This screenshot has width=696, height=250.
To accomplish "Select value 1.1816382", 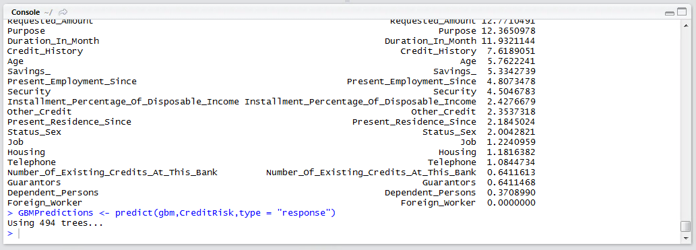I will (x=511, y=152).
